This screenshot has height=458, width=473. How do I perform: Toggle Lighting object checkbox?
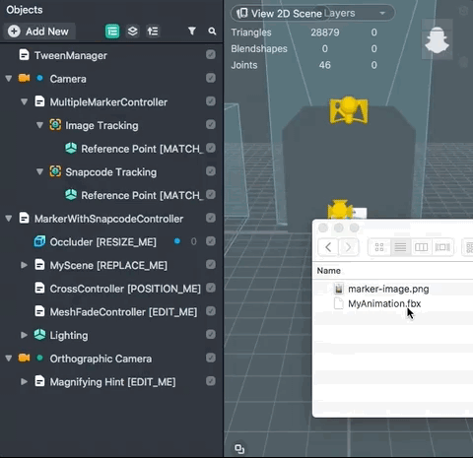click(211, 335)
